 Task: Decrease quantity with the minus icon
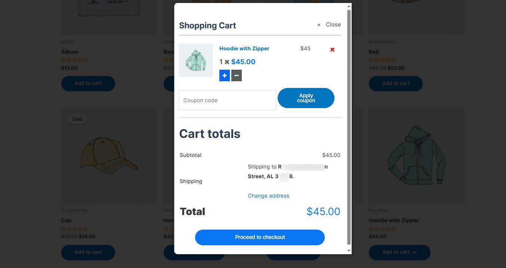[x=237, y=76]
